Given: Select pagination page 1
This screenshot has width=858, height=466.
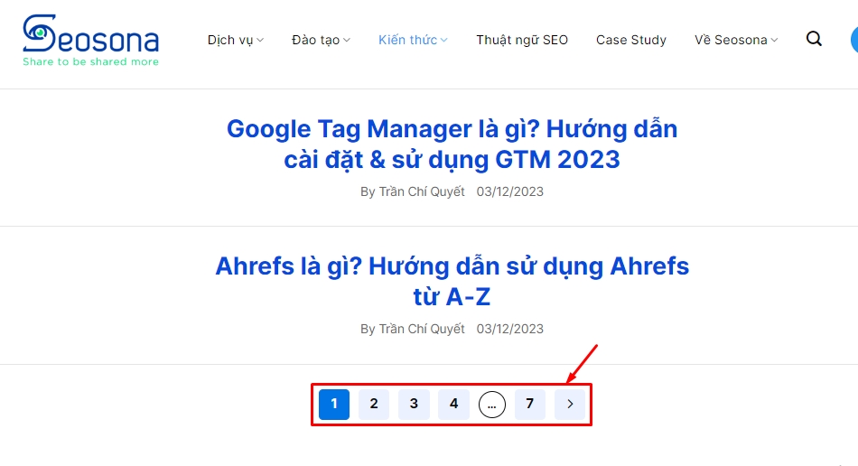Looking at the screenshot, I should (x=334, y=405).
